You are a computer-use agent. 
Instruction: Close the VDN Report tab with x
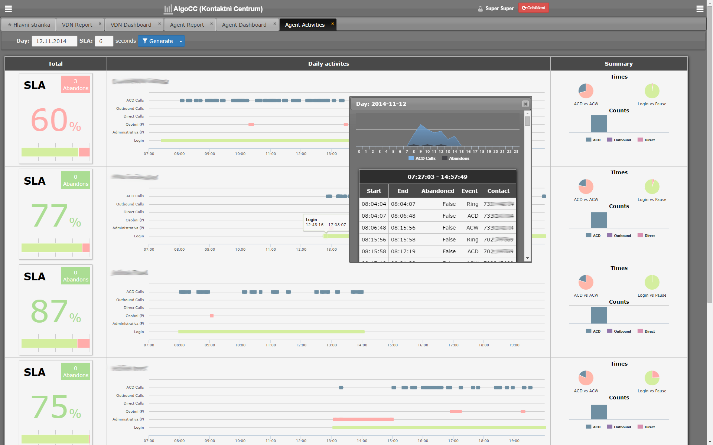[x=100, y=24]
